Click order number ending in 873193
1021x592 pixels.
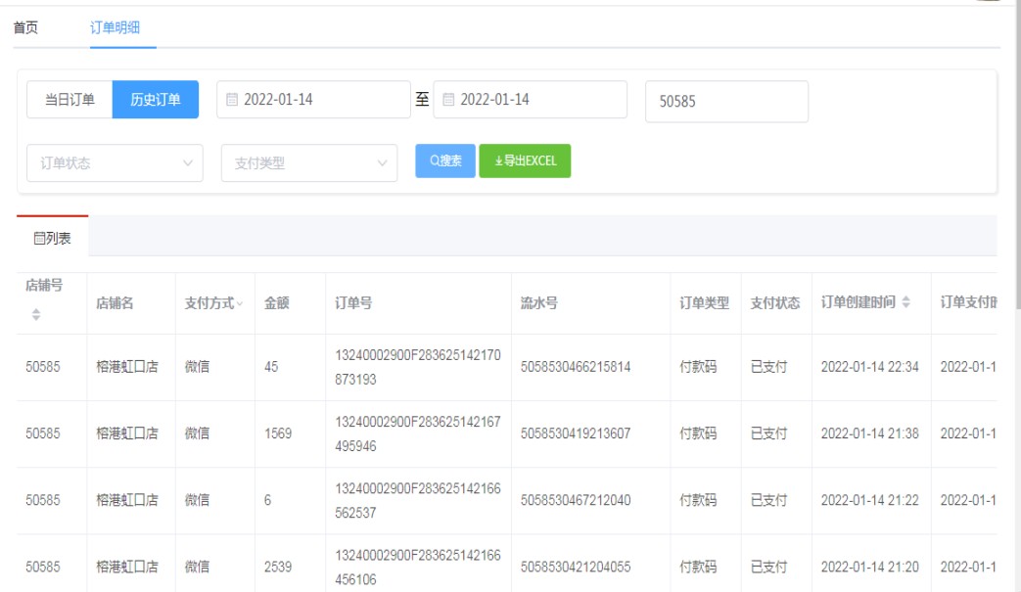(x=418, y=367)
